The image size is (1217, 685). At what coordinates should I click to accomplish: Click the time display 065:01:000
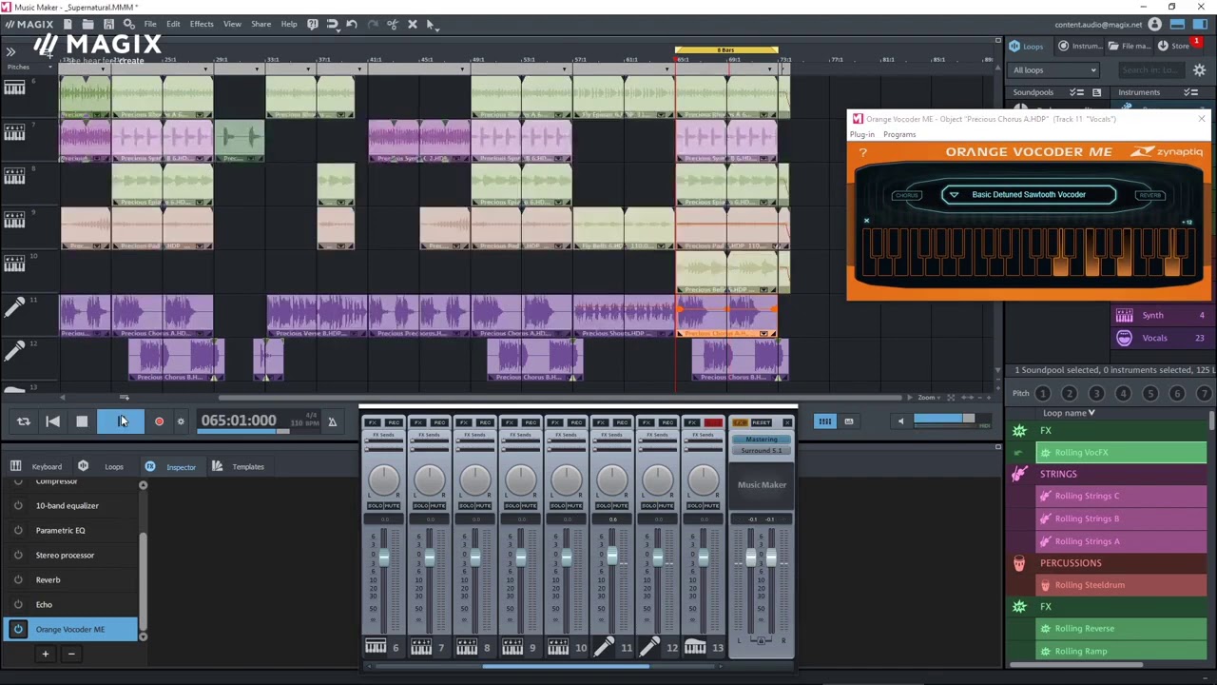coord(239,421)
